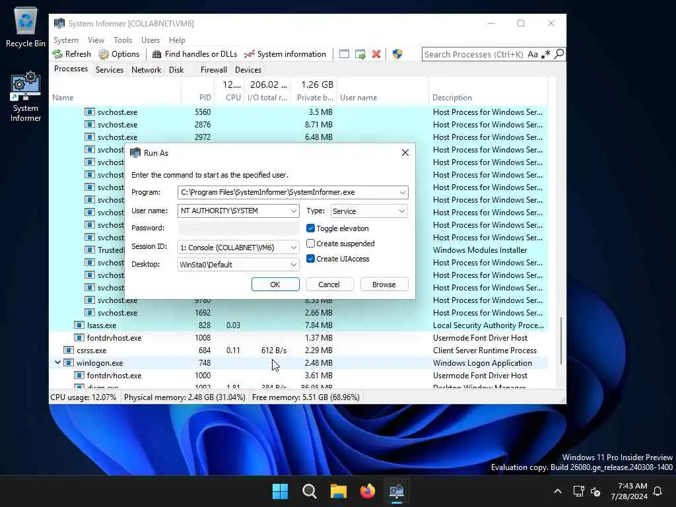Viewport: 676px width, 507px height.
Task: Open the Windows Start menu
Action: click(280, 490)
